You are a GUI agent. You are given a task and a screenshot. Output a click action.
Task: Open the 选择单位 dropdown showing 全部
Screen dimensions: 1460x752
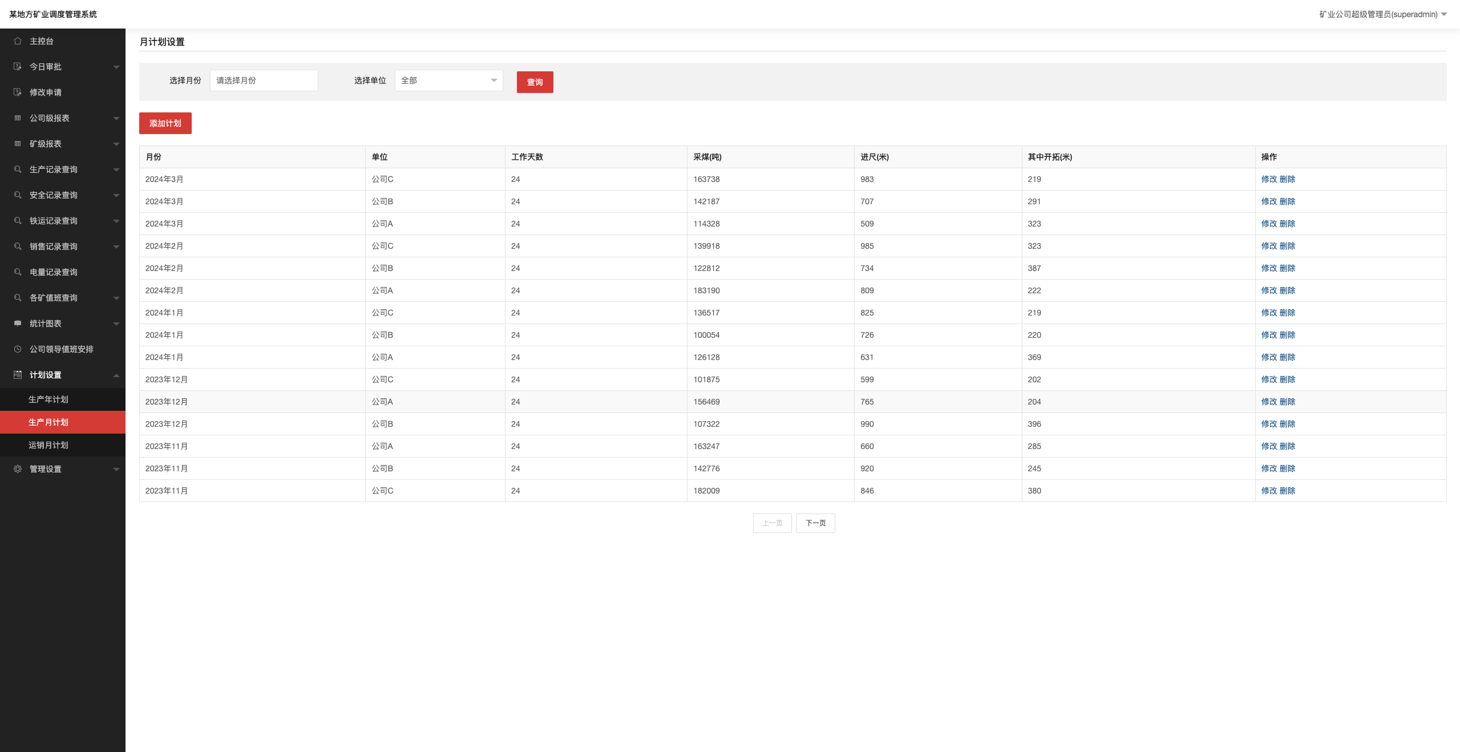pos(448,80)
